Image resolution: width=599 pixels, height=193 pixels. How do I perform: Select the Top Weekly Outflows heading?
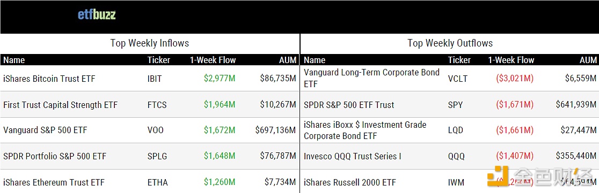(450, 43)
